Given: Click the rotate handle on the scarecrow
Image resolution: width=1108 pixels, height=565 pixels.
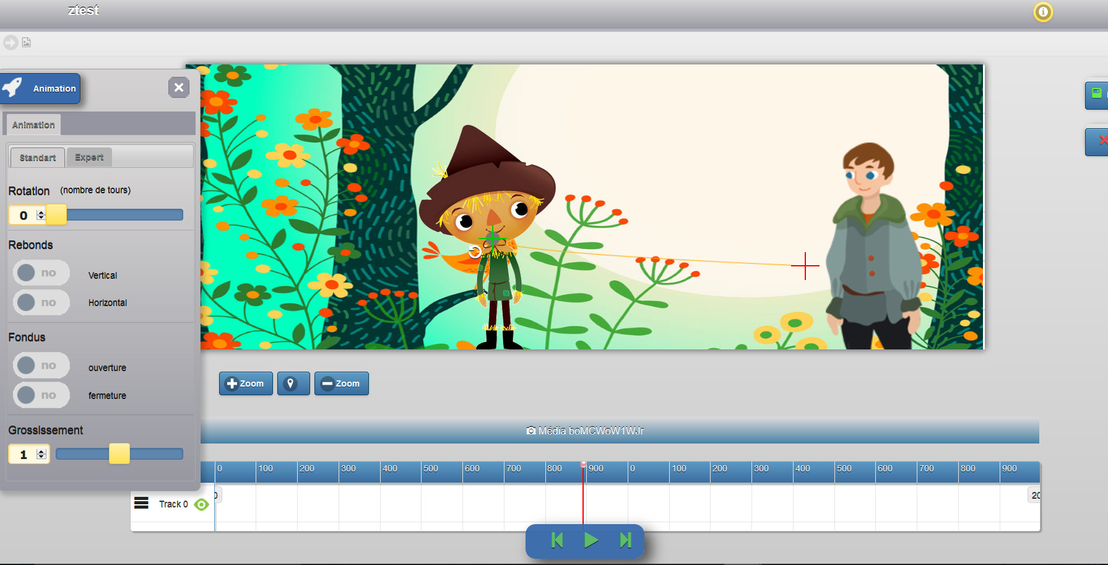Looking at the screenshot, I should click(475, 252).
